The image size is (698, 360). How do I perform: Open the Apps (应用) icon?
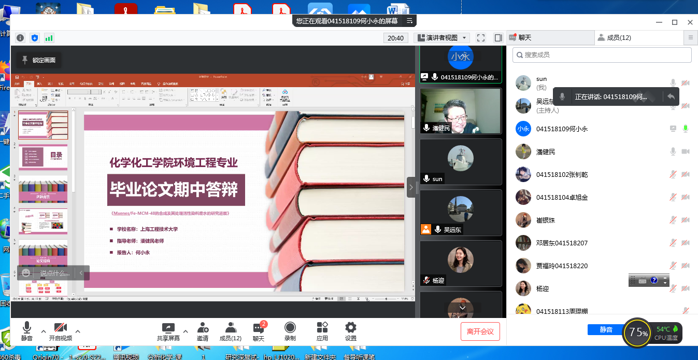[322, 331]
